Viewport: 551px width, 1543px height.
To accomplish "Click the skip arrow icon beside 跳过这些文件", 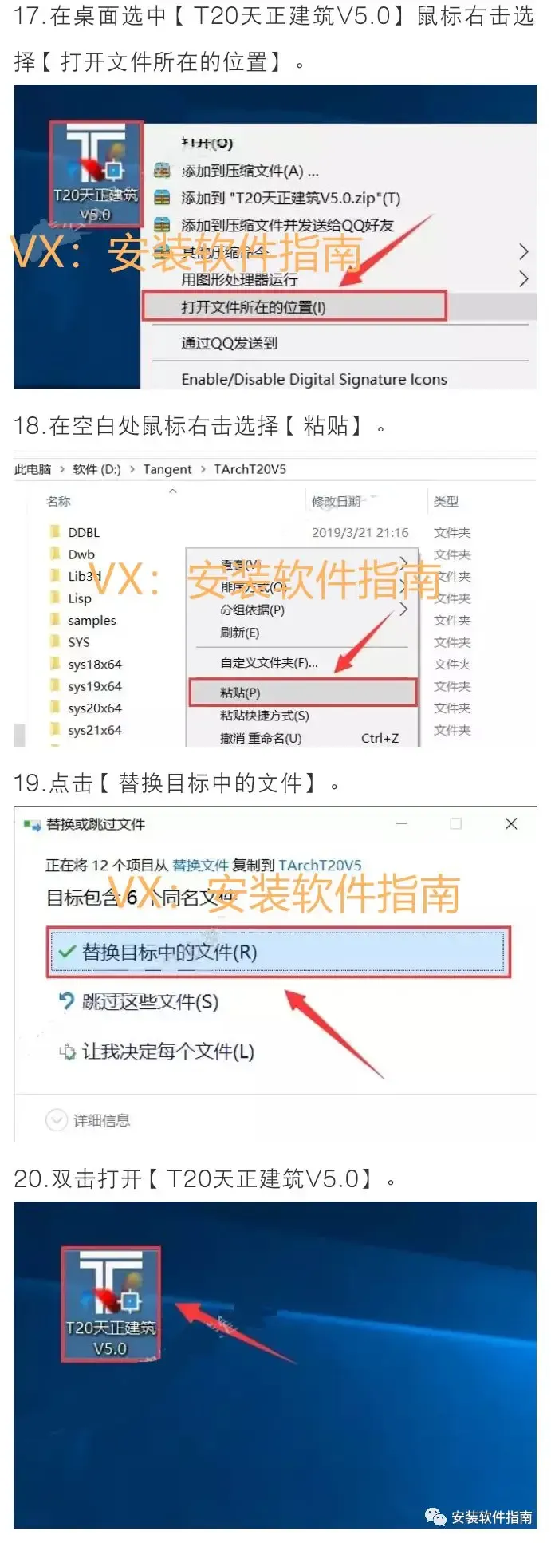I will point(67,1001).
